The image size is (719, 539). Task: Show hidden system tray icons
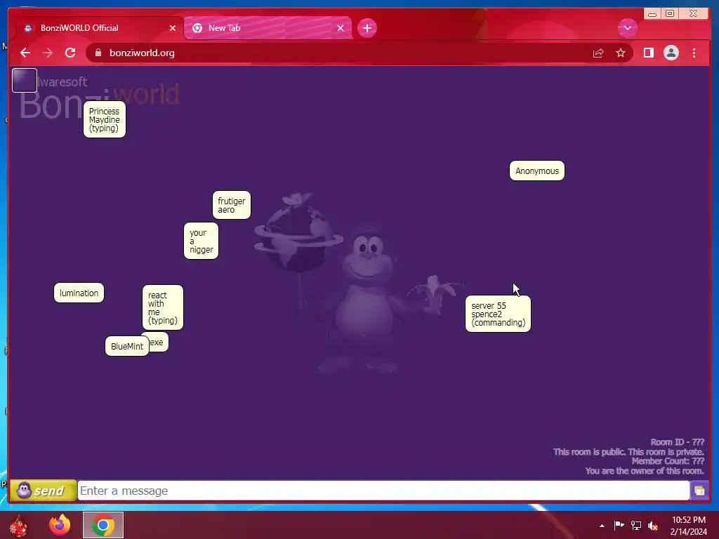click(602, 526)
